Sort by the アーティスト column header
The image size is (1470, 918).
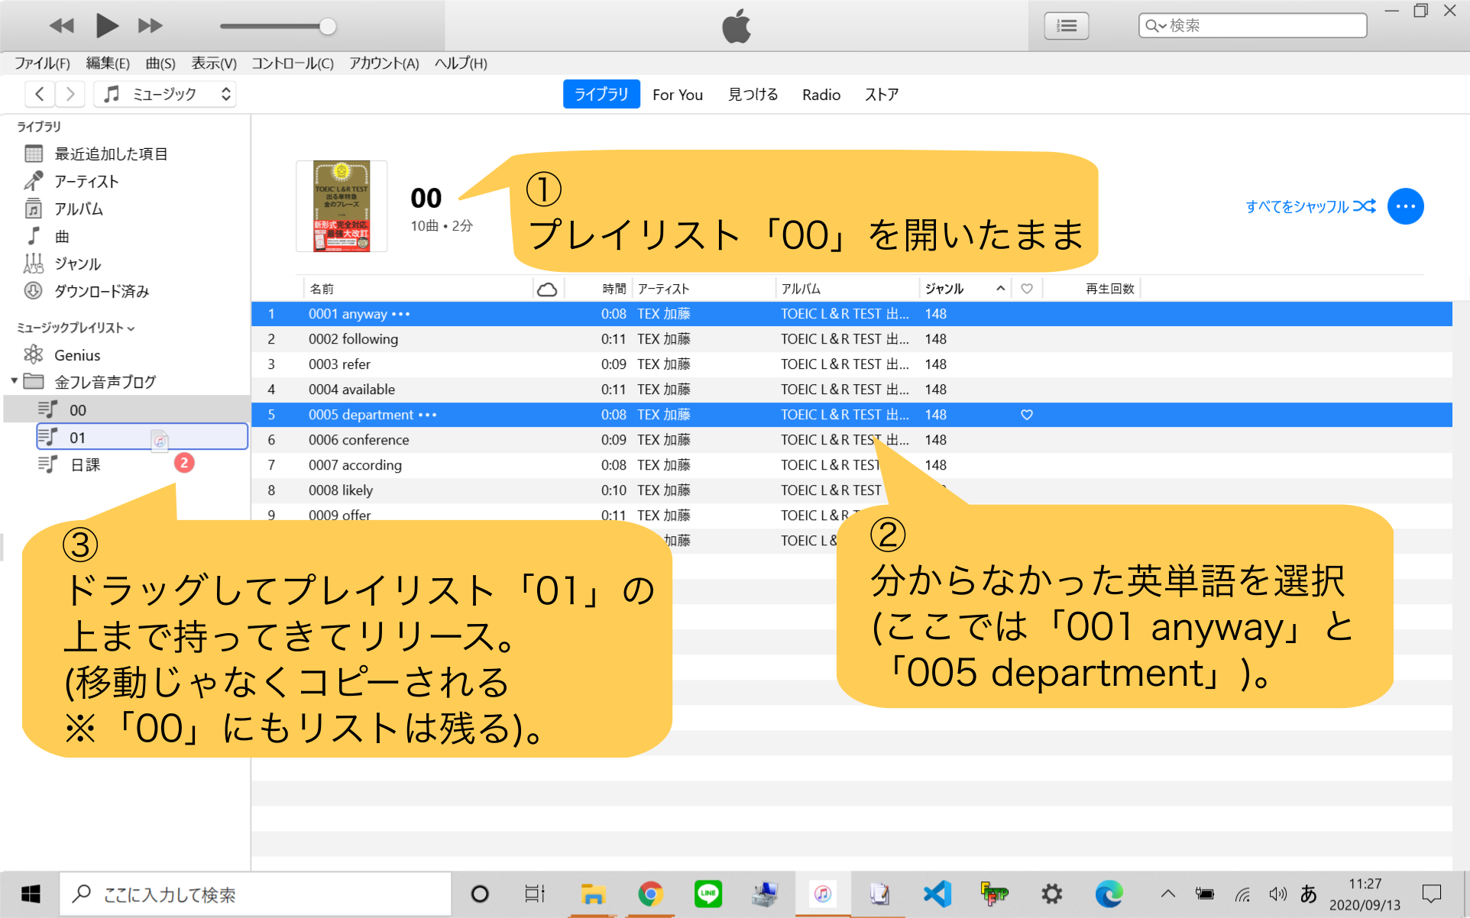(703, 289)
